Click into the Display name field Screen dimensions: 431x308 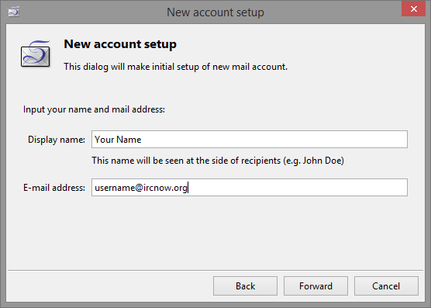[250, 140]
